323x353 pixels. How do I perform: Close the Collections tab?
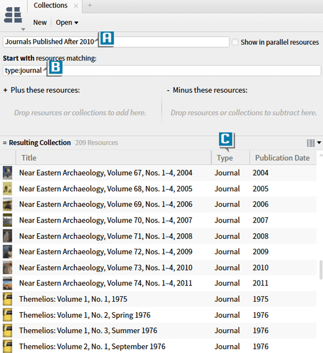(x=76, y=6)
